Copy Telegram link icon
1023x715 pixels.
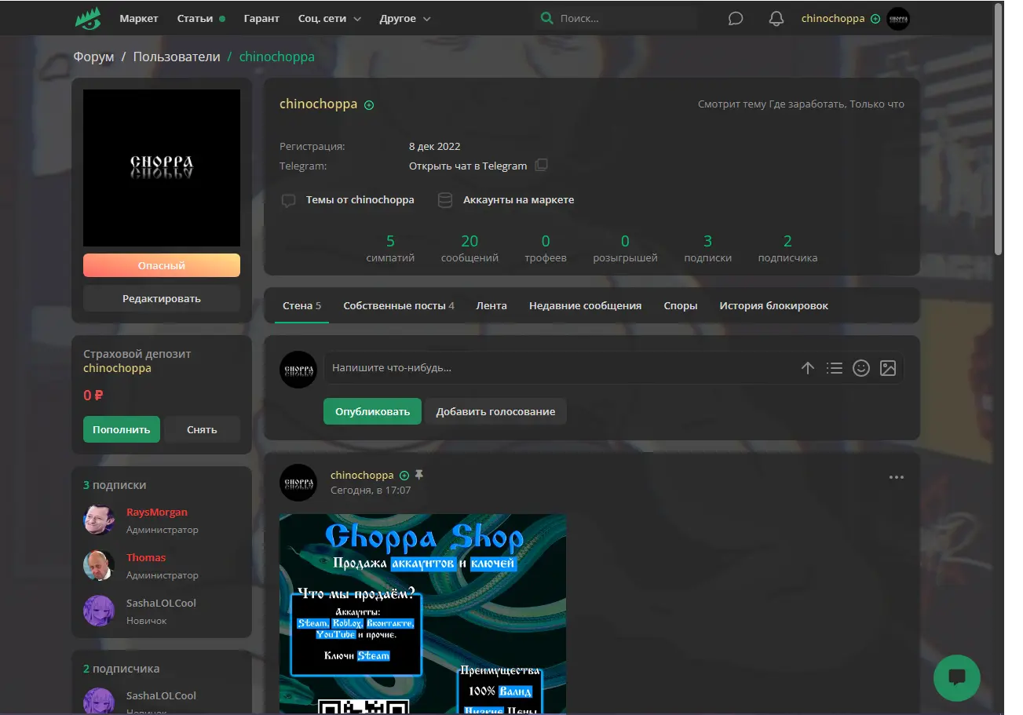click(x=541, y=166)
